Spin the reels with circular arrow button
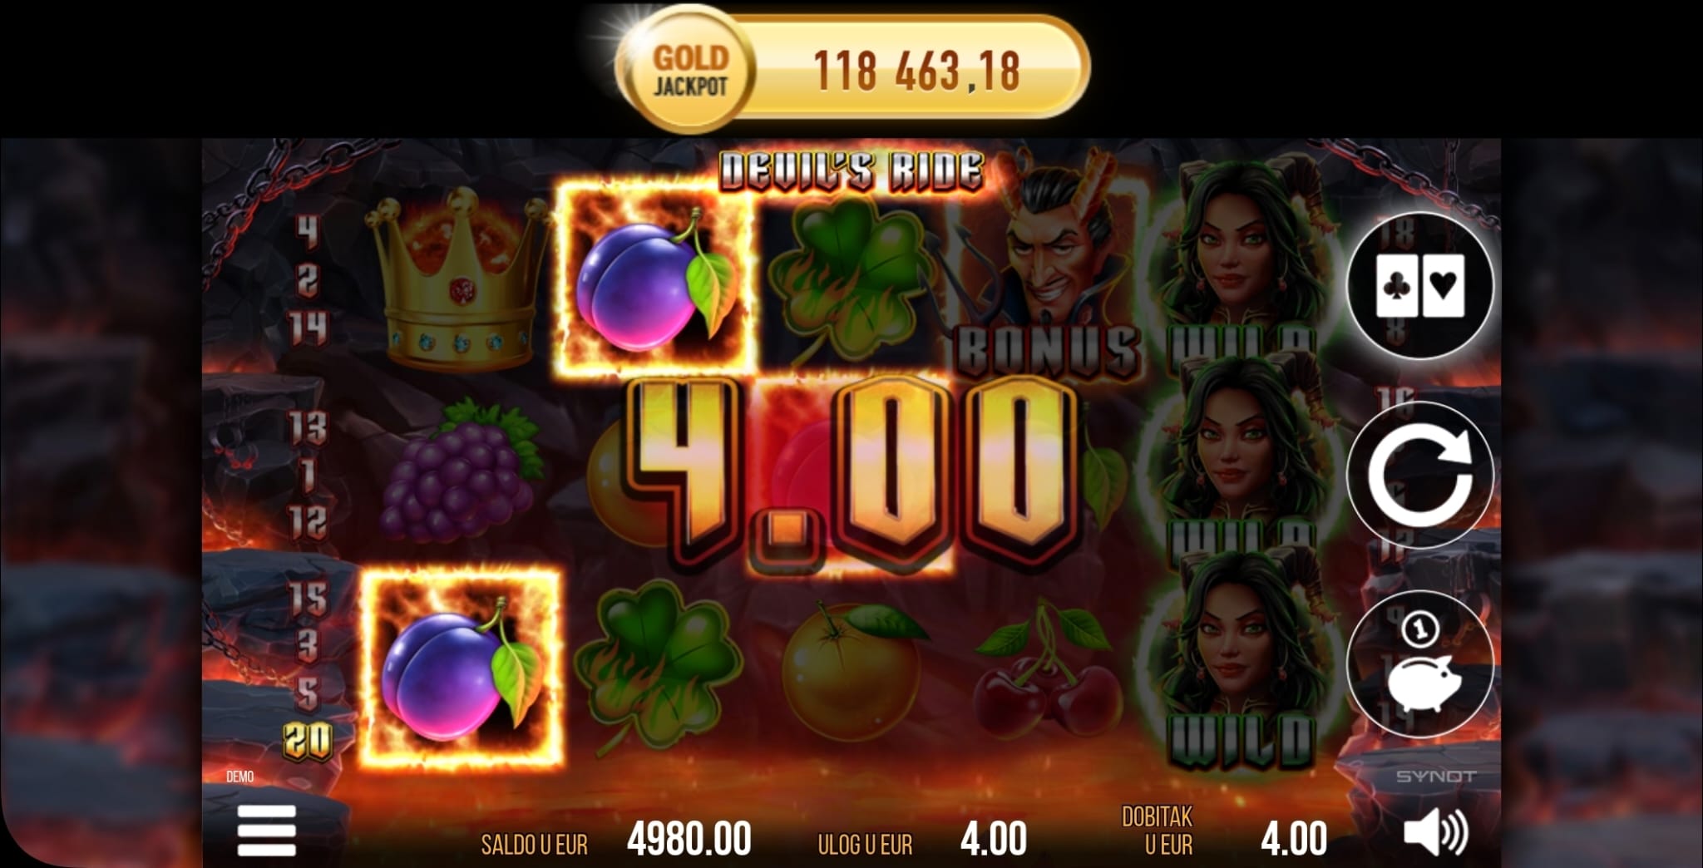Viewport: 1703px width, 868px height. [x=1419, y=475]
